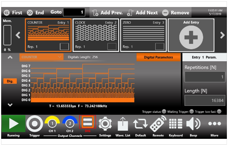Click the Length [N] field showing 16384
230x145 pixels.
tap(205, 100)
